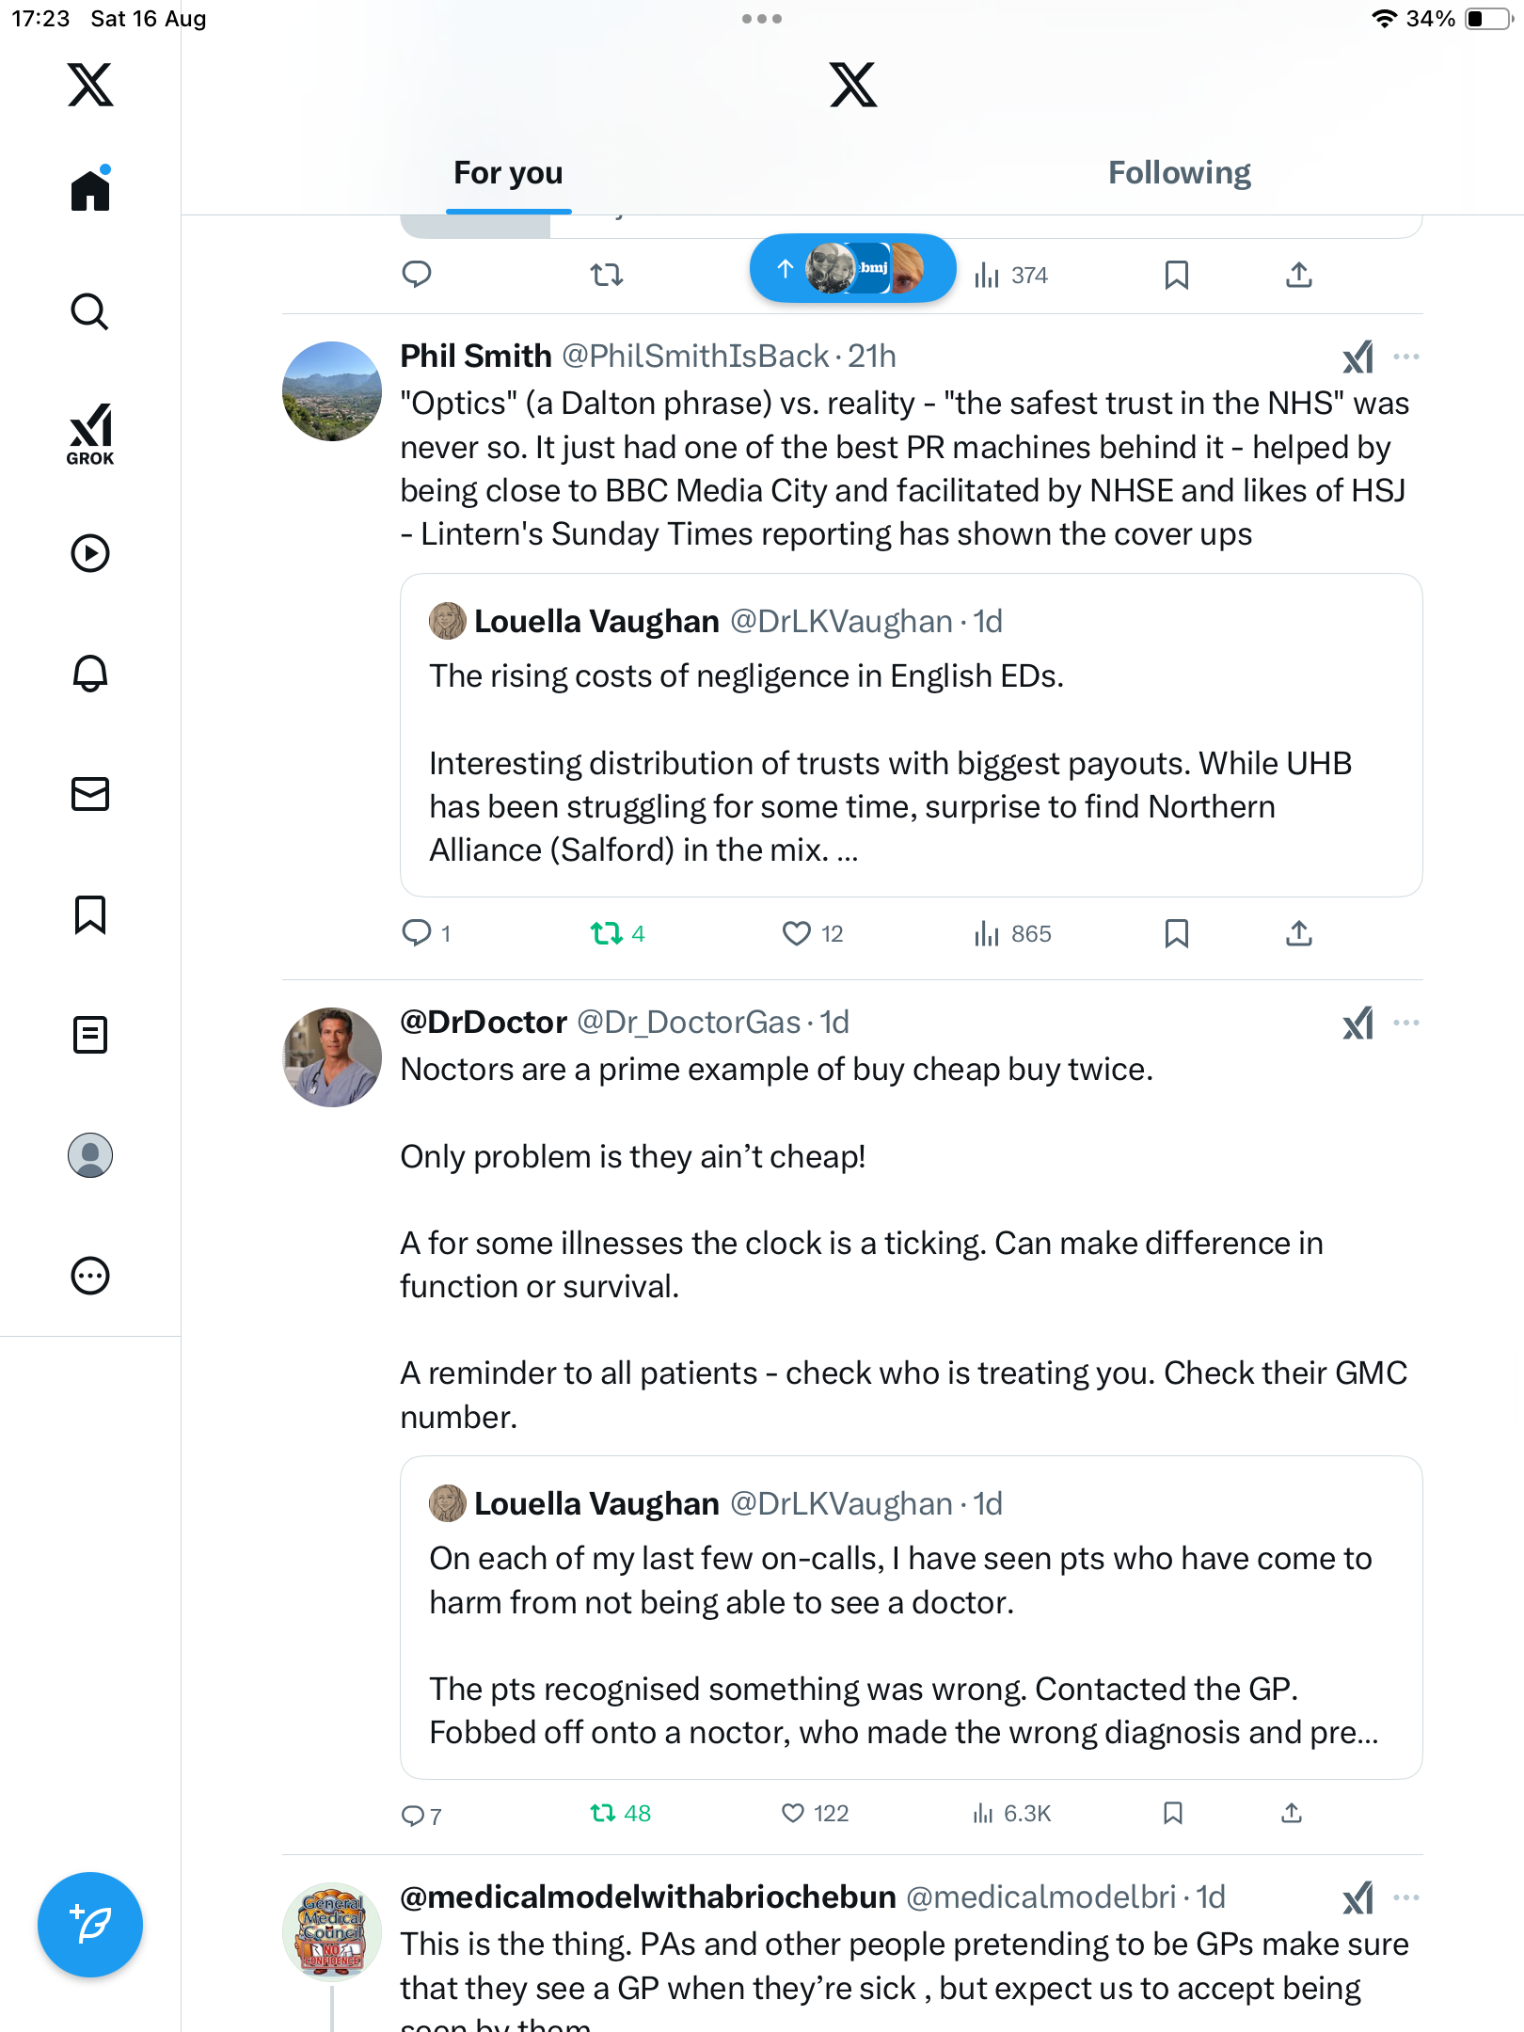1524x2032 pixels.
Task: Open the Lists icon in sidebar
Action: pos(90,1035)
